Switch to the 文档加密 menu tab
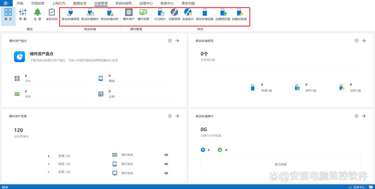This screenshot has width=375, height=189. click(x=37, y=3)
